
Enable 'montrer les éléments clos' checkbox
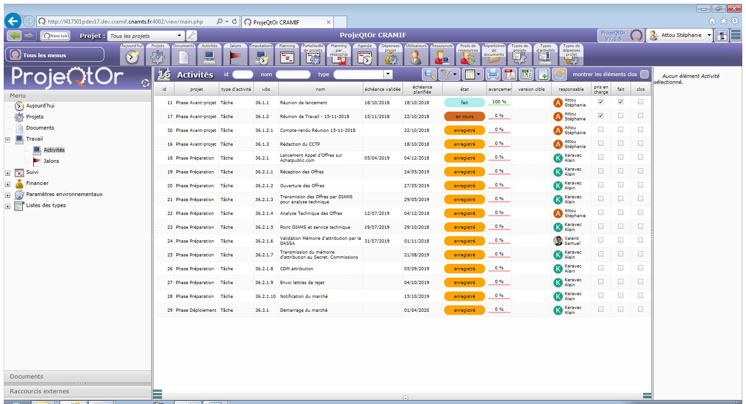point(644,74)
